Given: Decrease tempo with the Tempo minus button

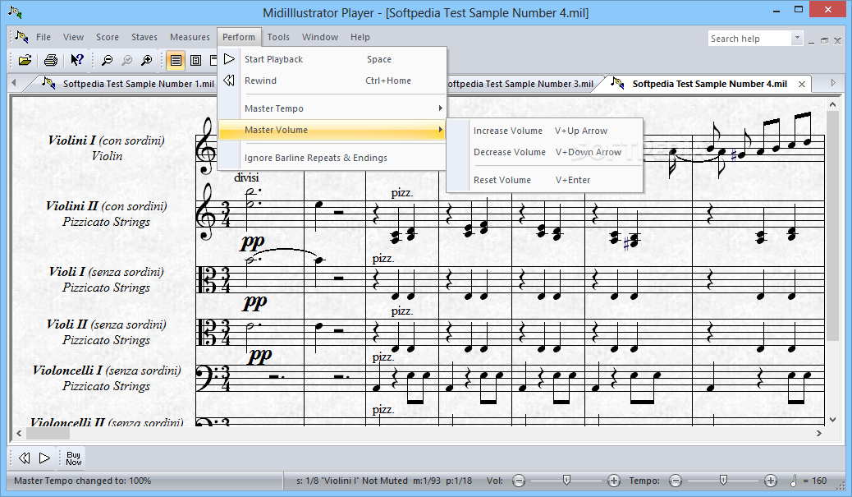Looking at the screenshot, I should [676, 481].
